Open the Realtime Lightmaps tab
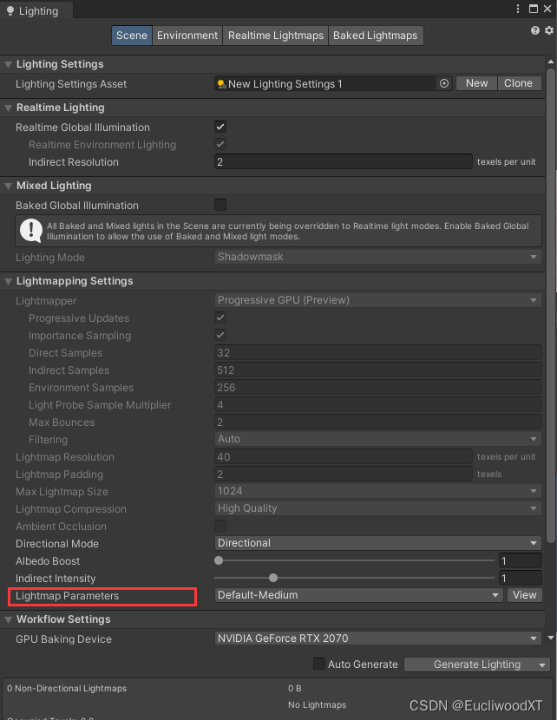Viewport: 557px width, 720px height. 276,36
